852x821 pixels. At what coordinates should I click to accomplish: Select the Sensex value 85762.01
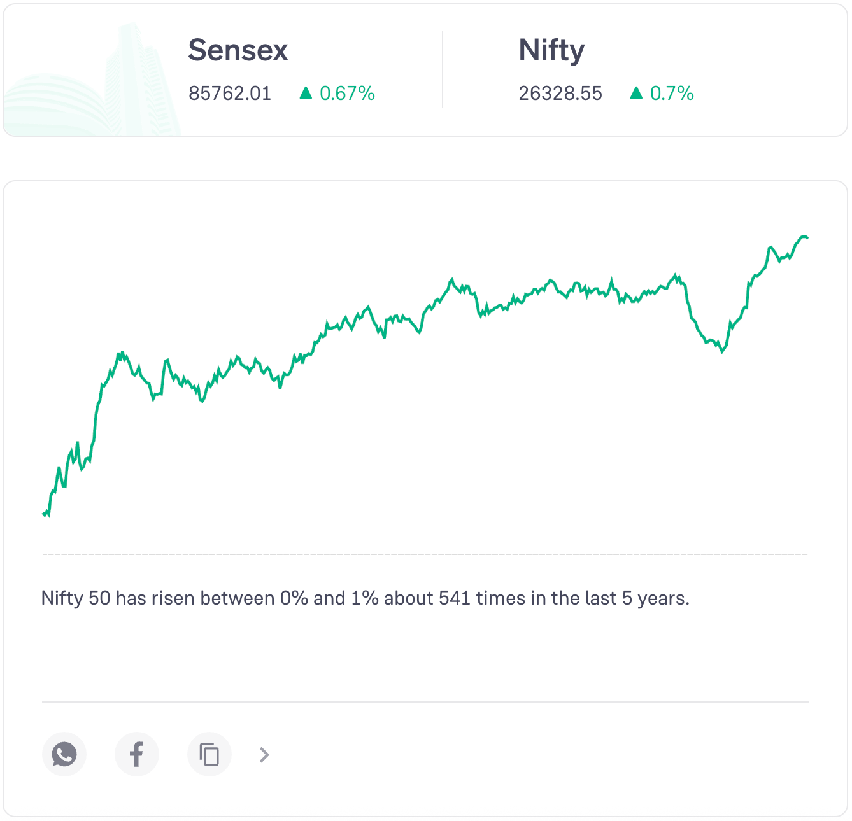click(x=230, y=94)
